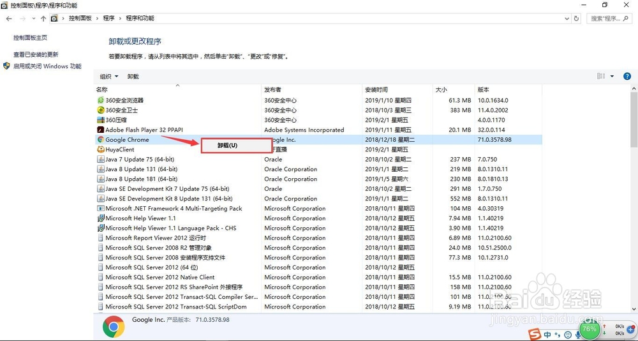Click the .NET Framework 4 Multi-Targeting icon

101,208
